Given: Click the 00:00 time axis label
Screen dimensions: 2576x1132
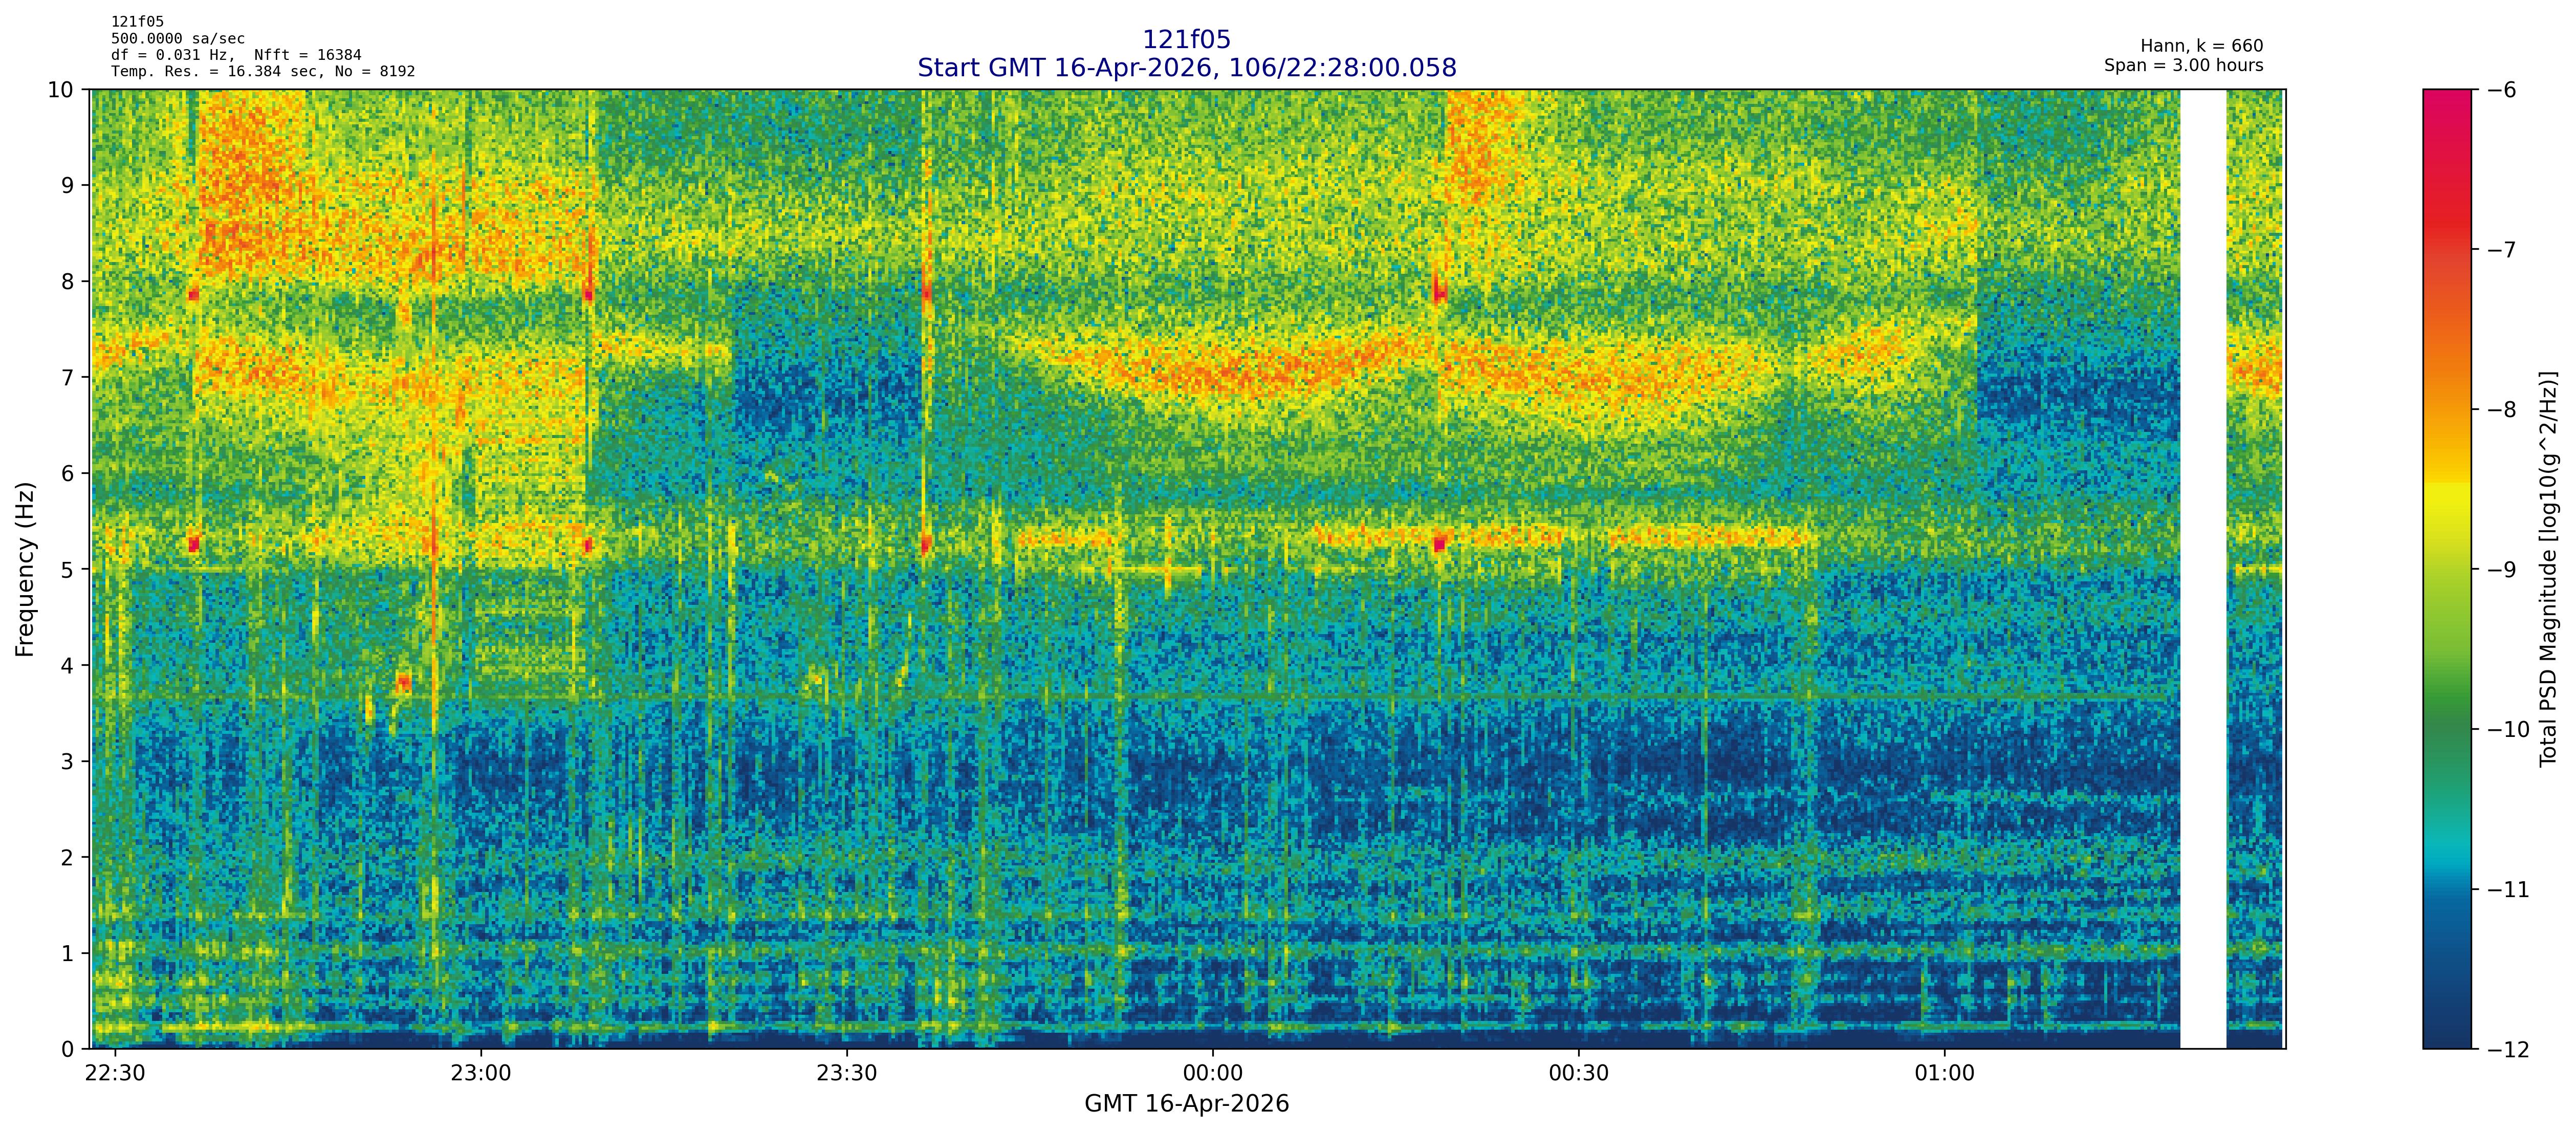Looking at the screenshot, I should 1212,1074.
